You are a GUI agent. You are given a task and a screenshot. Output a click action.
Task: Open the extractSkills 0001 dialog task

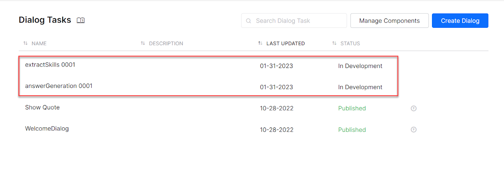pos(50,65)
